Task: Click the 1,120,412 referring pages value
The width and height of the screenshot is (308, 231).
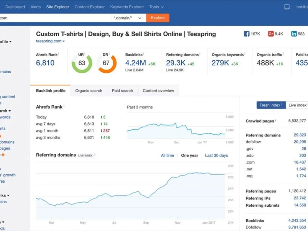Action: pyautogui.click(x=297, y=191)
